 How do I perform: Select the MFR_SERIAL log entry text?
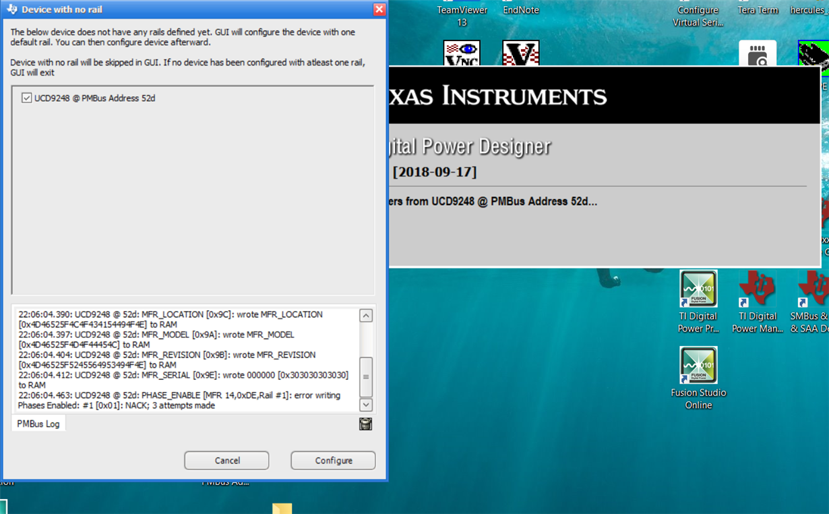pyautogui.click(x=183, y=380)
